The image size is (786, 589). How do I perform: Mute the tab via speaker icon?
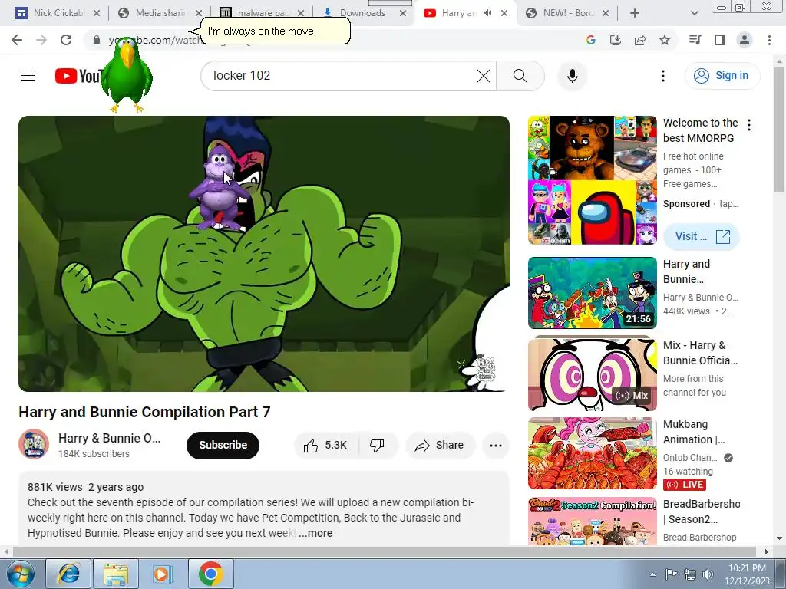click(x=487, y=13)
